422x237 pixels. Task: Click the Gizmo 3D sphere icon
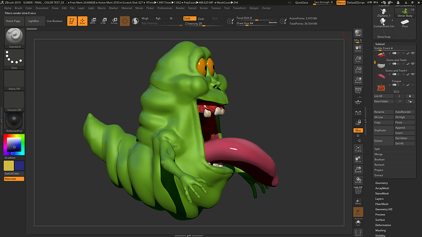pos(125,21)
